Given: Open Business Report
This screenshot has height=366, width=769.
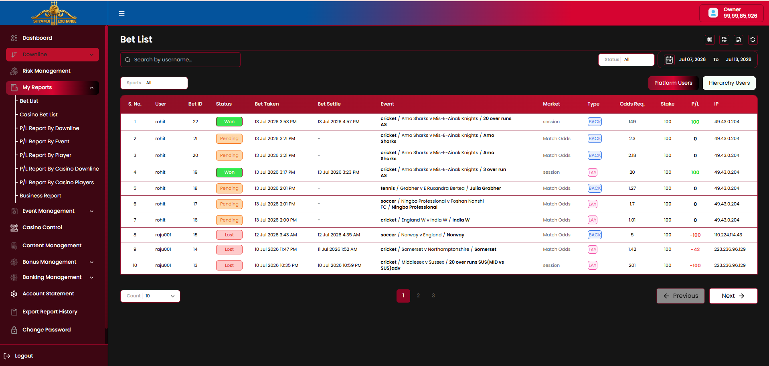Looking at the screenshot, I should (x=40, y=196).
